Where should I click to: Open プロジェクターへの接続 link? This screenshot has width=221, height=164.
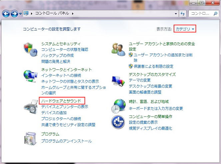click(61, 119)
